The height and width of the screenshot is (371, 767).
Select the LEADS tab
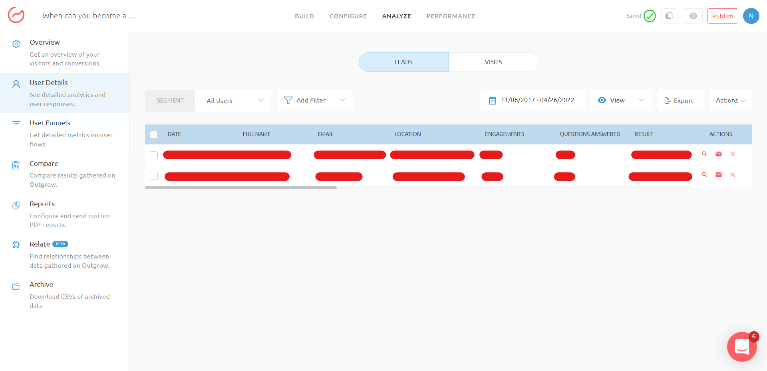(x=403, y=62)
